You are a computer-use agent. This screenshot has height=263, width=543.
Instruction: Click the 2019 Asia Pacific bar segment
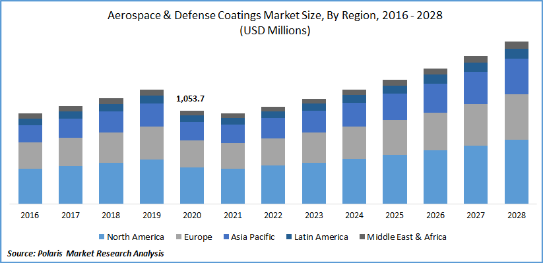coord(151,115)
